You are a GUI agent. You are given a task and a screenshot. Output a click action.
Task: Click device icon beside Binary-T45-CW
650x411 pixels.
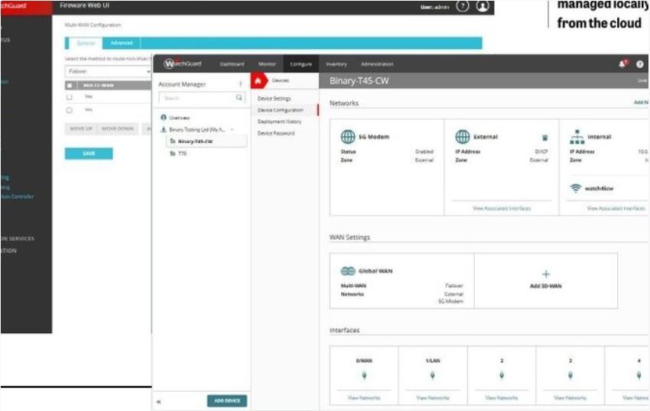pos(173,141)
